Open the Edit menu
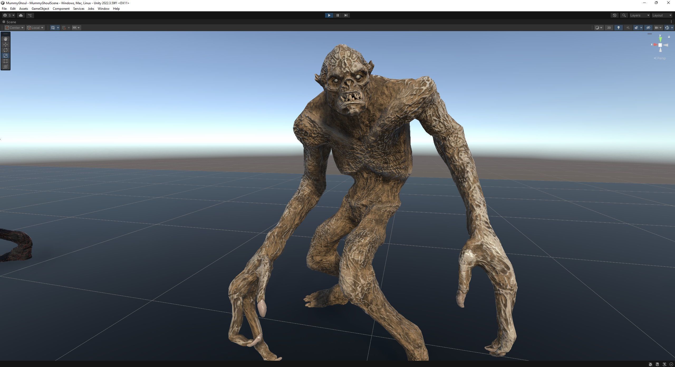The height and width of the screenshot is (367, 675). click(x=13, y=9)
